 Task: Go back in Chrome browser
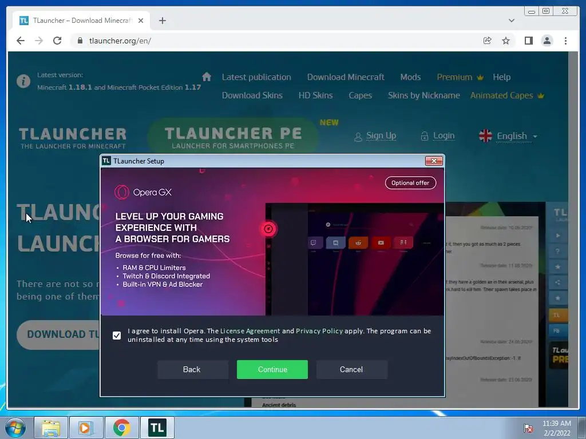pyautogui.click(x=21, y=41)
